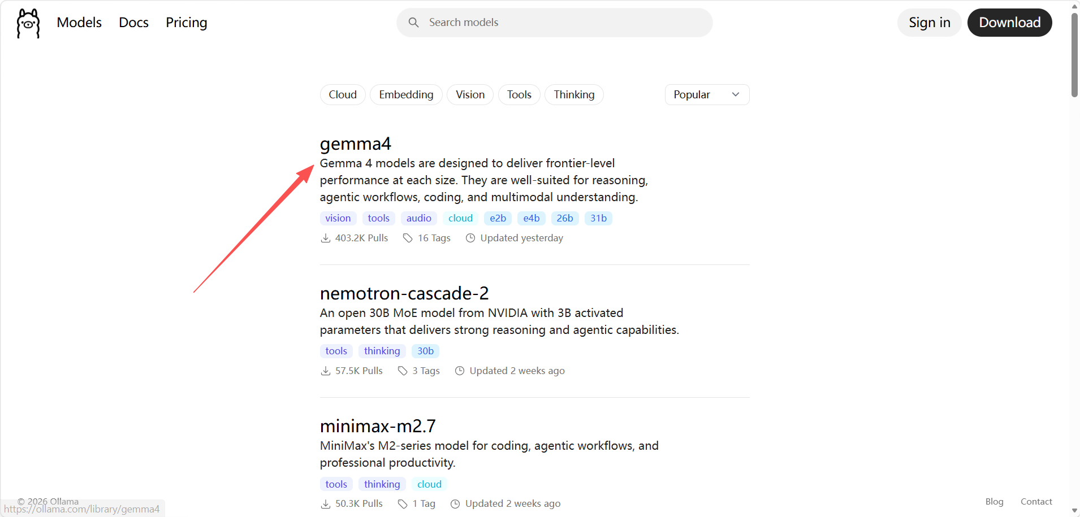
Task: Click the '31b' size tag
Action: [599, 218]
